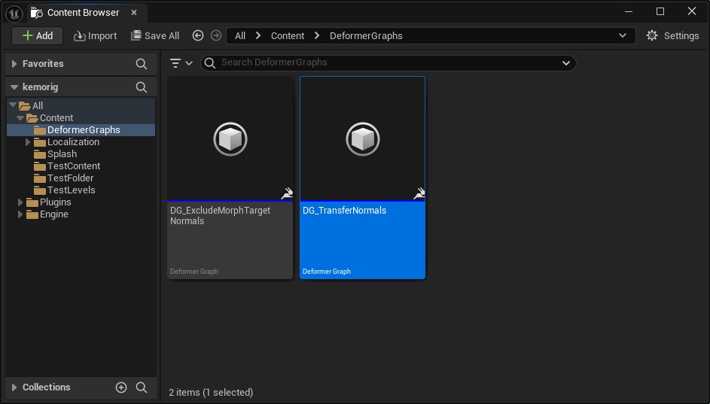This screenshot has width=710, height=404.
Task: Click the add collection plus icon
Action: 120,387
